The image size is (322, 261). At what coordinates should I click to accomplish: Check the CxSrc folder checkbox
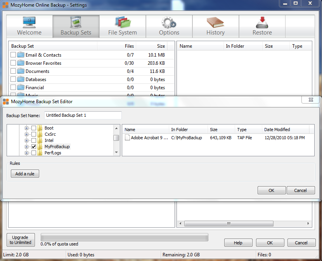34,134
